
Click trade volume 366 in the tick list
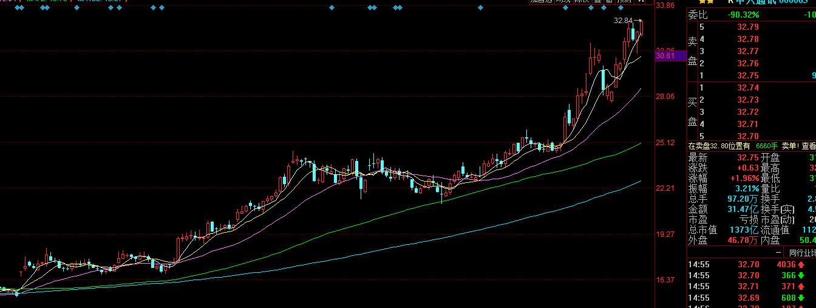(789, 276)
